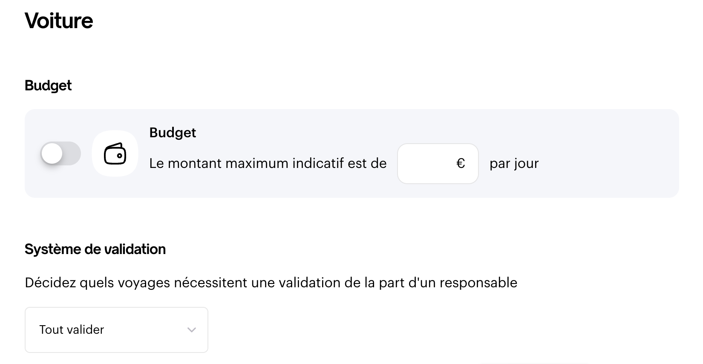Click the wallet icon in Budget card

[115, 153]
